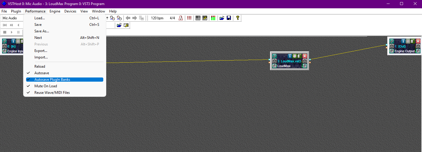
Task: Click the 4/4 time signature display
Action: (x=172, y=18)
